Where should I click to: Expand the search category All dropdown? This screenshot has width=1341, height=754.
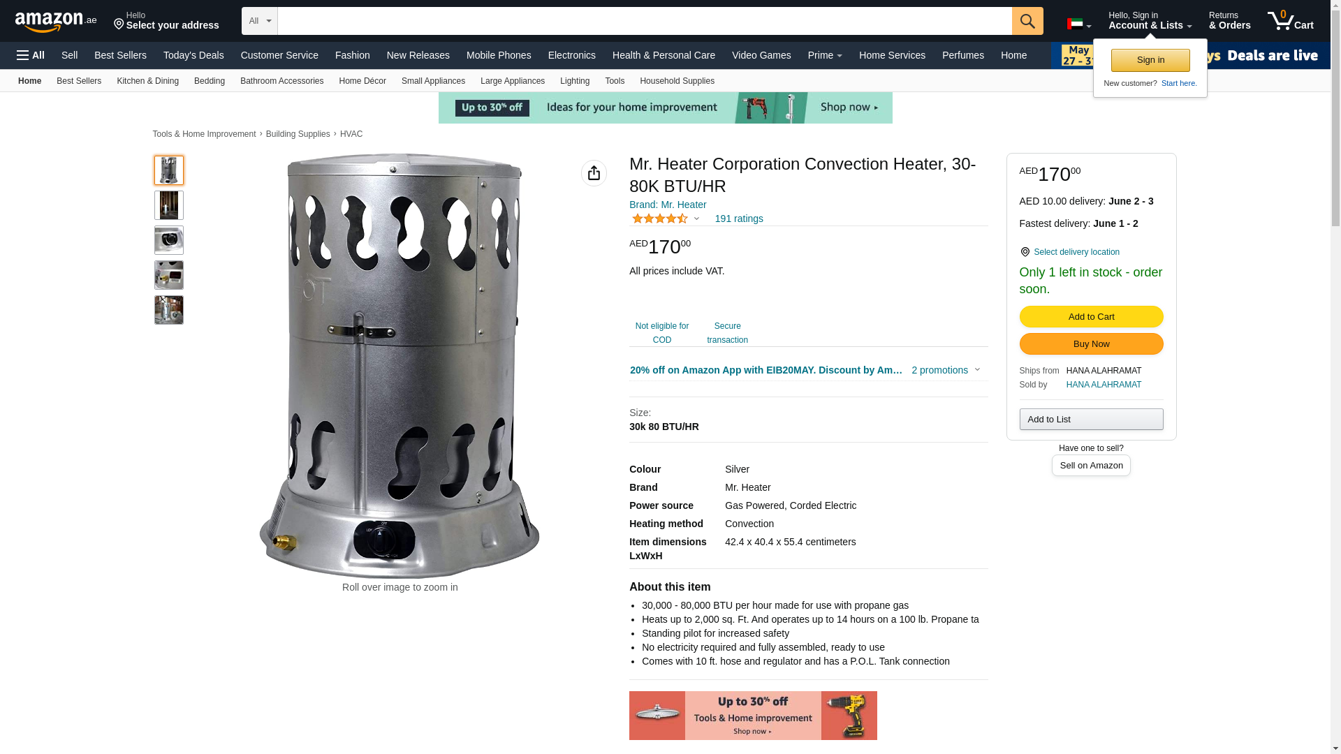260,21
